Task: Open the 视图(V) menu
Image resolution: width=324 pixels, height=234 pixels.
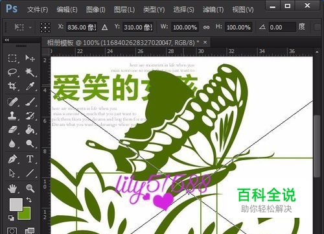Action: point(243,10)
